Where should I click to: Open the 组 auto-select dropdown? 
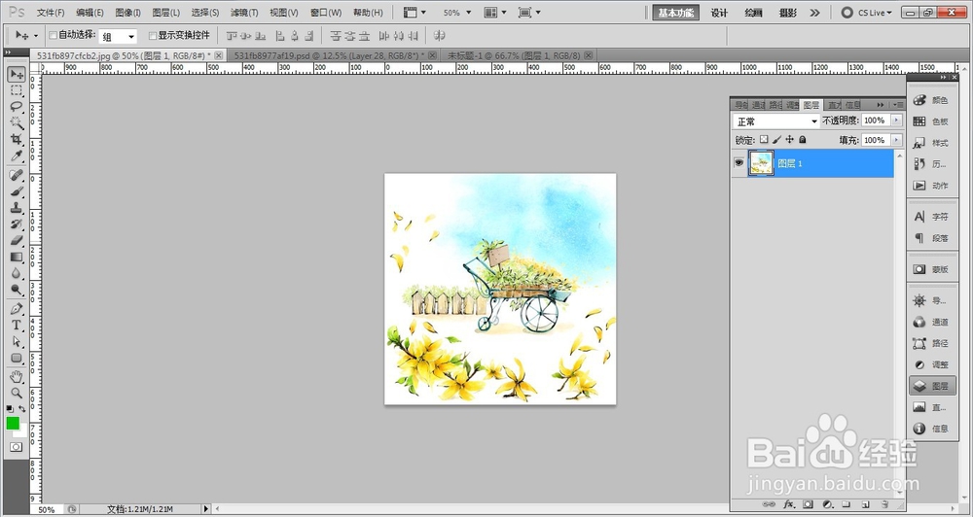pos(118,37)
